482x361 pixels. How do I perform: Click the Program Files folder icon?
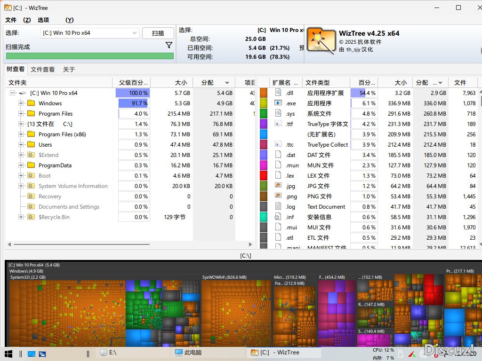pyautogui.click(x=31, y=114)
